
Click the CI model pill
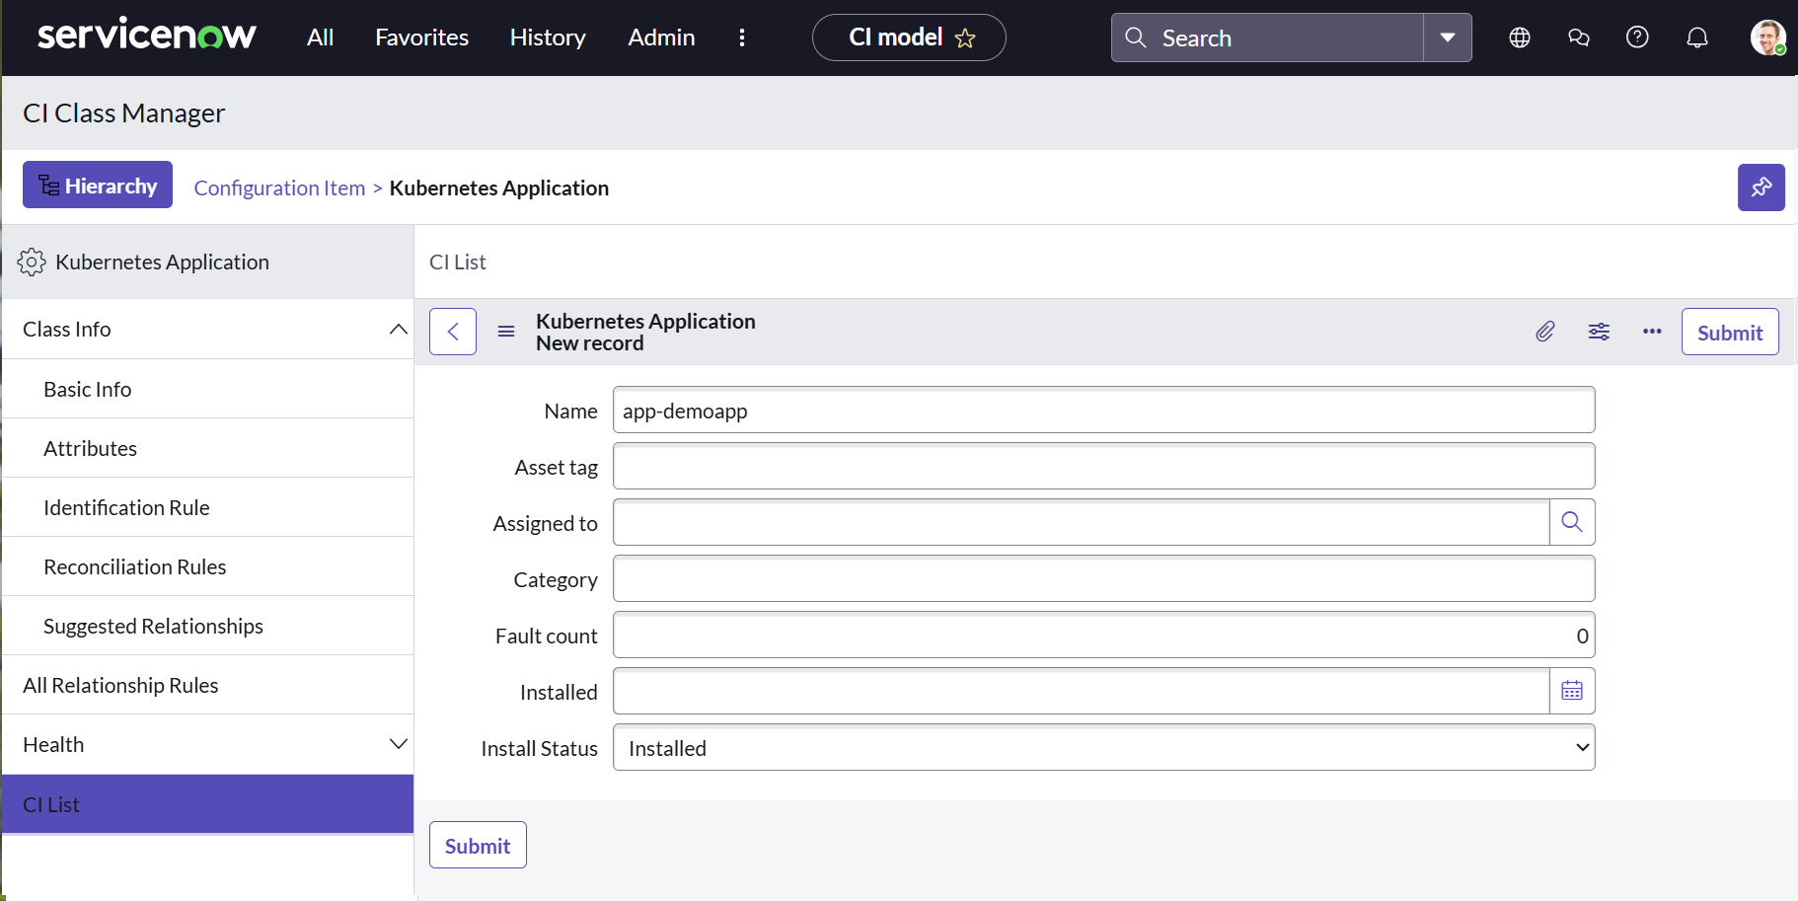point(908,38)
